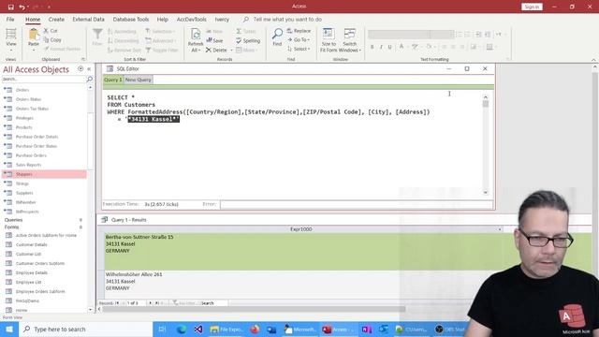
Task: Switch to the Create ribbon tab
Action: click(56, 19)
